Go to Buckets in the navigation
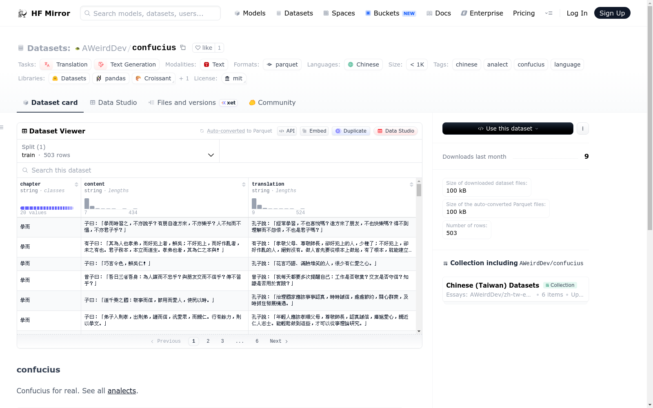 tap(390, 13)
